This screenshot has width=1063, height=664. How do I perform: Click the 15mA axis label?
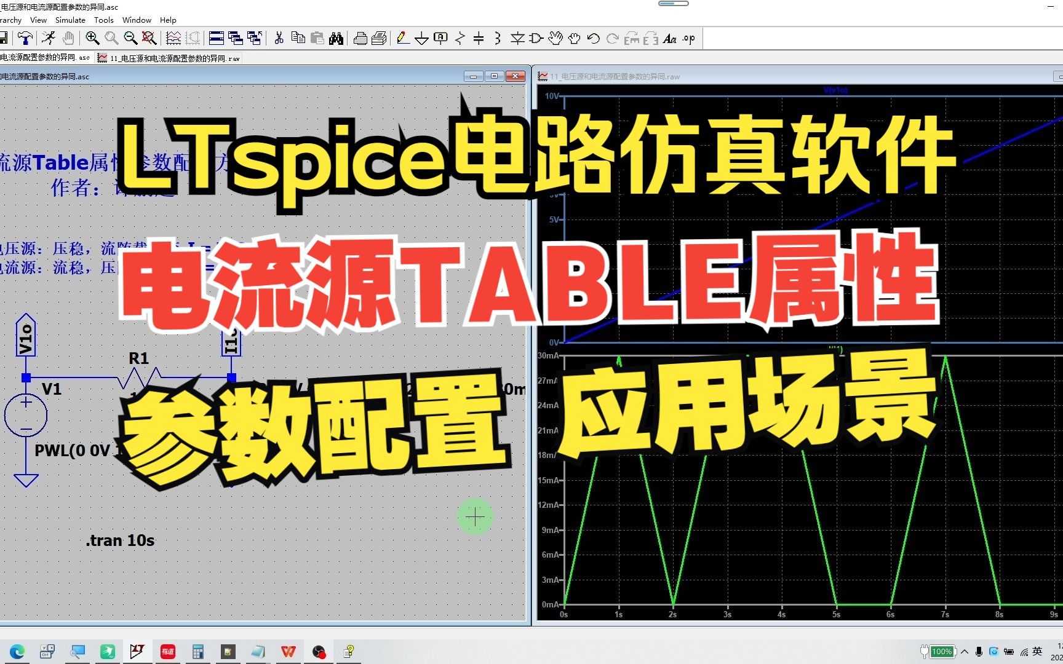(x=548, y=480)
